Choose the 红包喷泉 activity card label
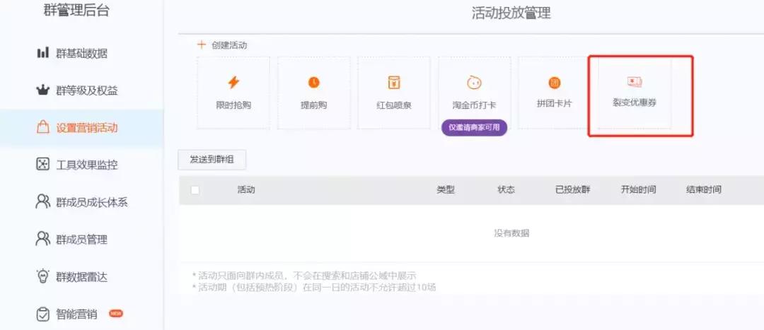The height and width of the screenshot is (330, 764). coord(394,105)
